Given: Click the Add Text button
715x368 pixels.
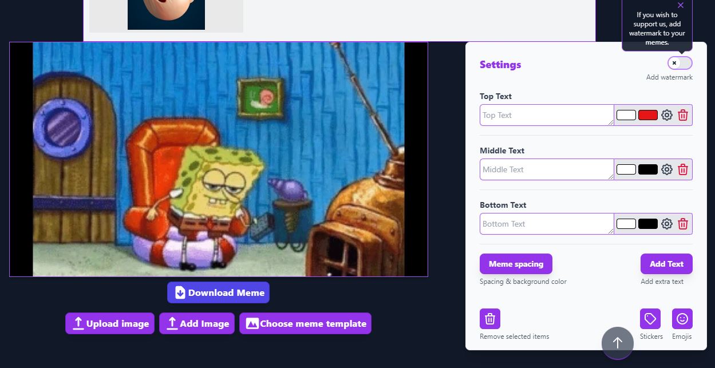Looking at the screenshot, I should [x=666, y=264].
